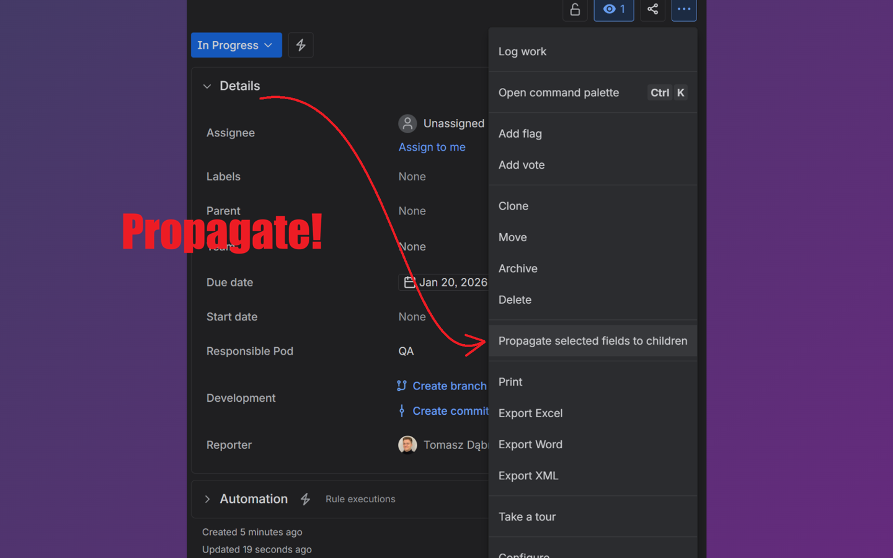
Task: Click the Unassigned assignee text
Action: [454, 123]
